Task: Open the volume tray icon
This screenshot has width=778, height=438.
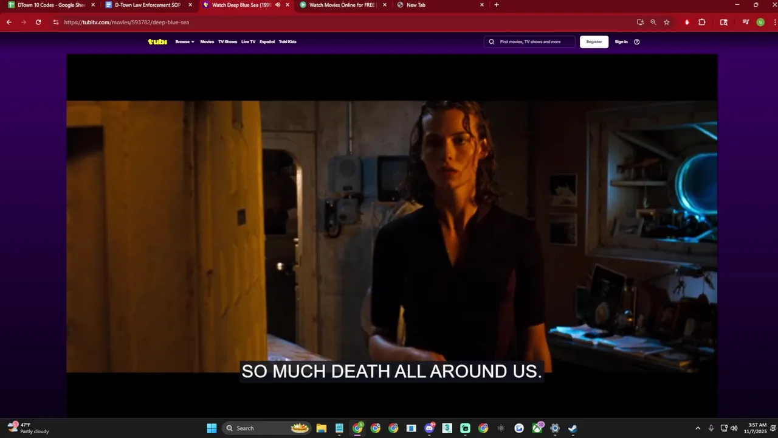Action: point(734,428)
